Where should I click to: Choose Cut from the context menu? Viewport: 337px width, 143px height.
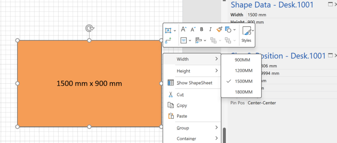pos(192,95)
